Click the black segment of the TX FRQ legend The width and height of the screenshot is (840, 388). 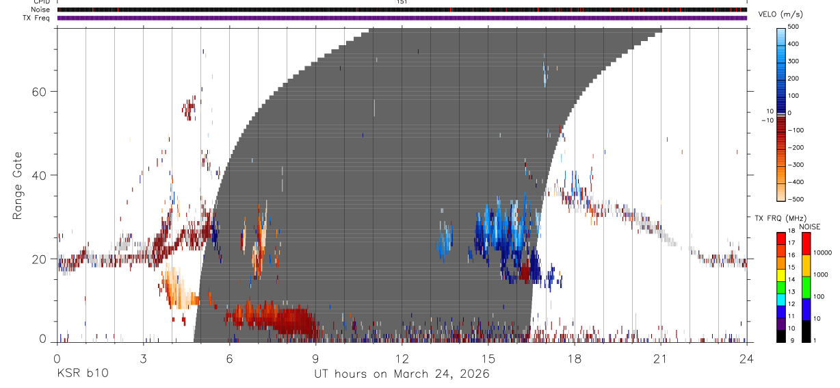pos(781,336)
